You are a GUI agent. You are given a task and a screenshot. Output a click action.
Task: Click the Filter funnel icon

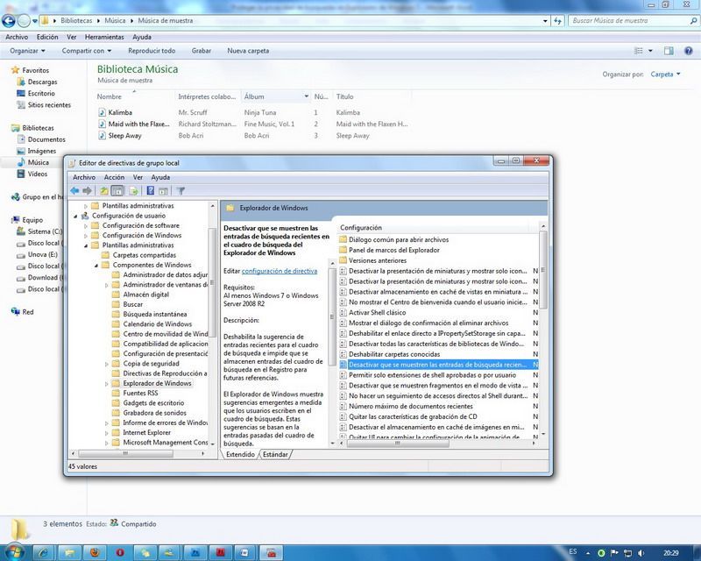(x=181, y=190)
